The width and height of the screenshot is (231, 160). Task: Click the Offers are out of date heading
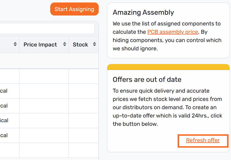click(147, 80)
